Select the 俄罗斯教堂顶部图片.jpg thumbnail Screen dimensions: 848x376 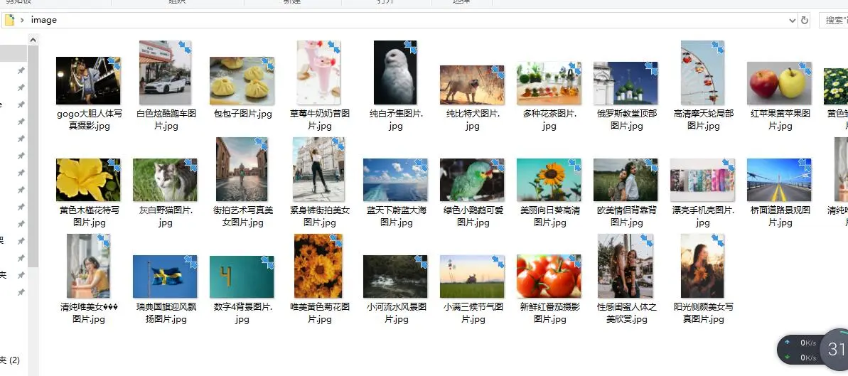coord(626,83)
